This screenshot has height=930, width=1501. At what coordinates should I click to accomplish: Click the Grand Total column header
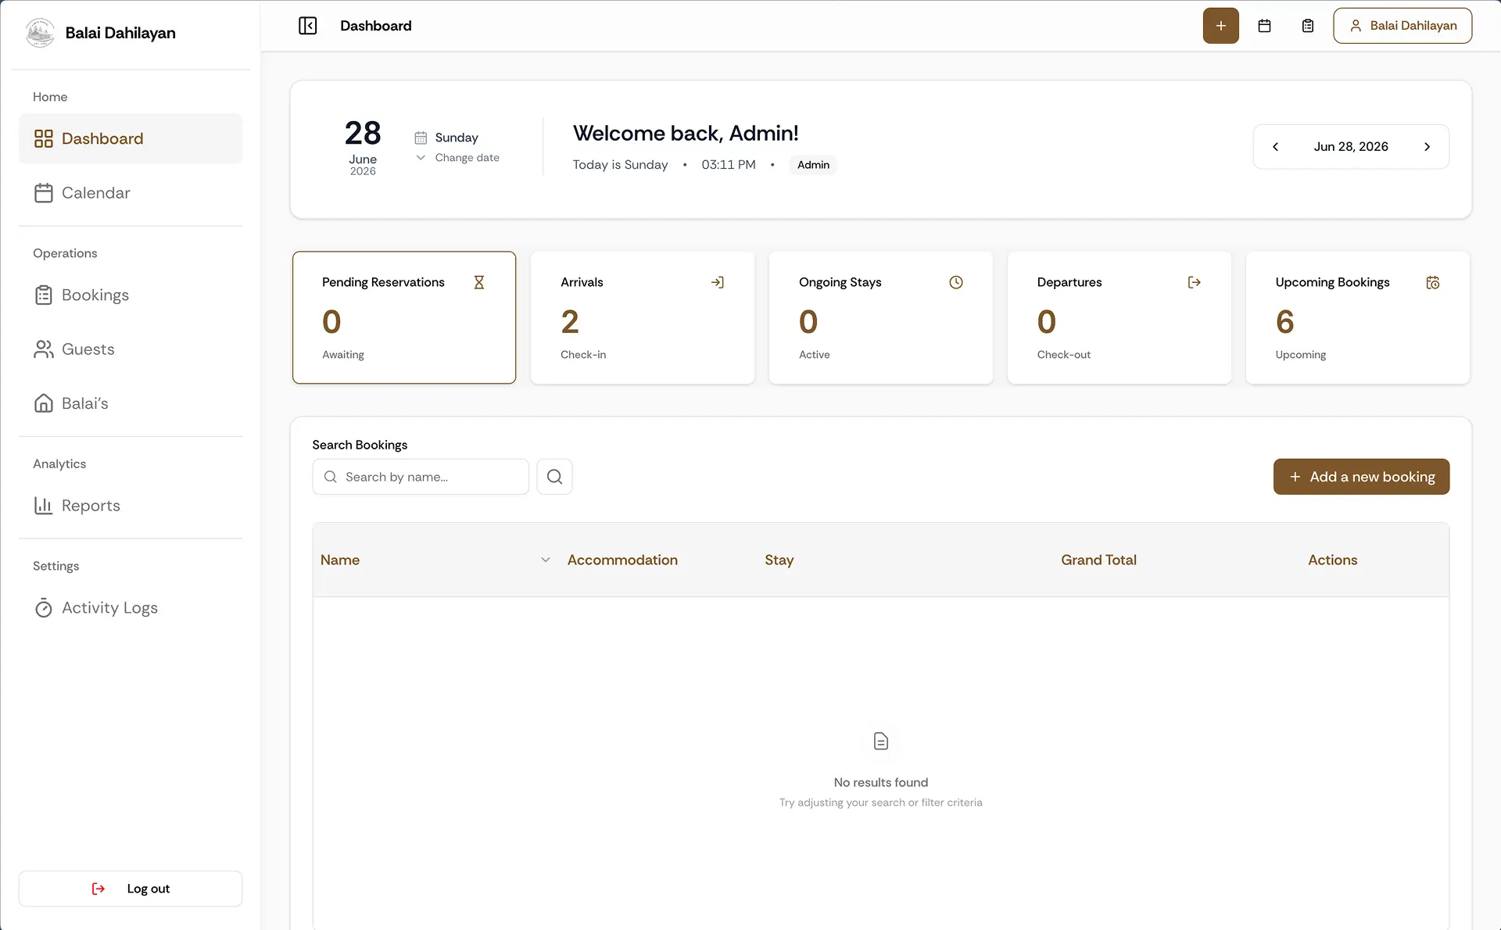1098,560
